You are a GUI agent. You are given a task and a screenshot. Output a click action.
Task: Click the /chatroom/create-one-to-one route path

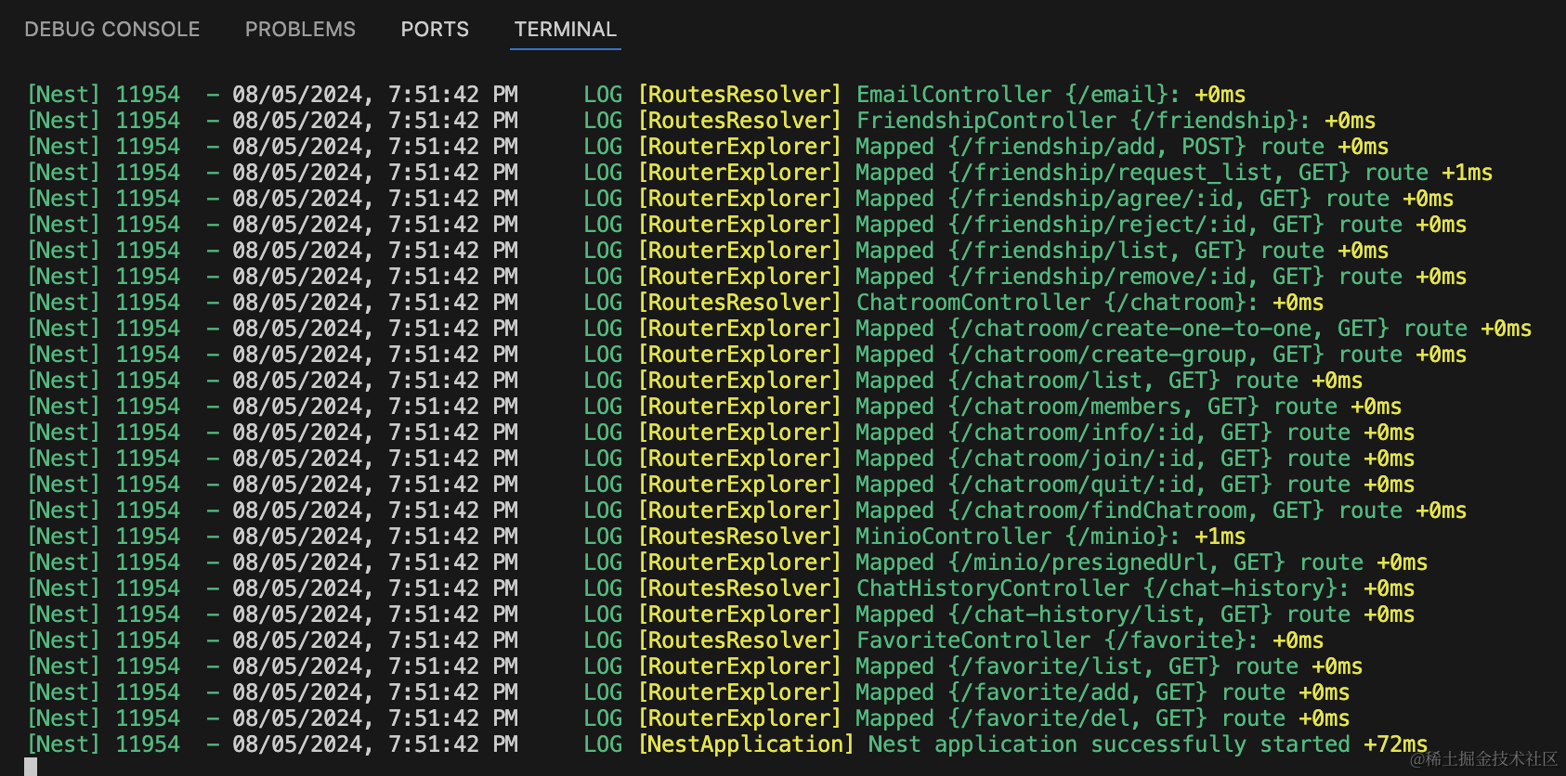pyautogui.click(x=1142, y=329)
